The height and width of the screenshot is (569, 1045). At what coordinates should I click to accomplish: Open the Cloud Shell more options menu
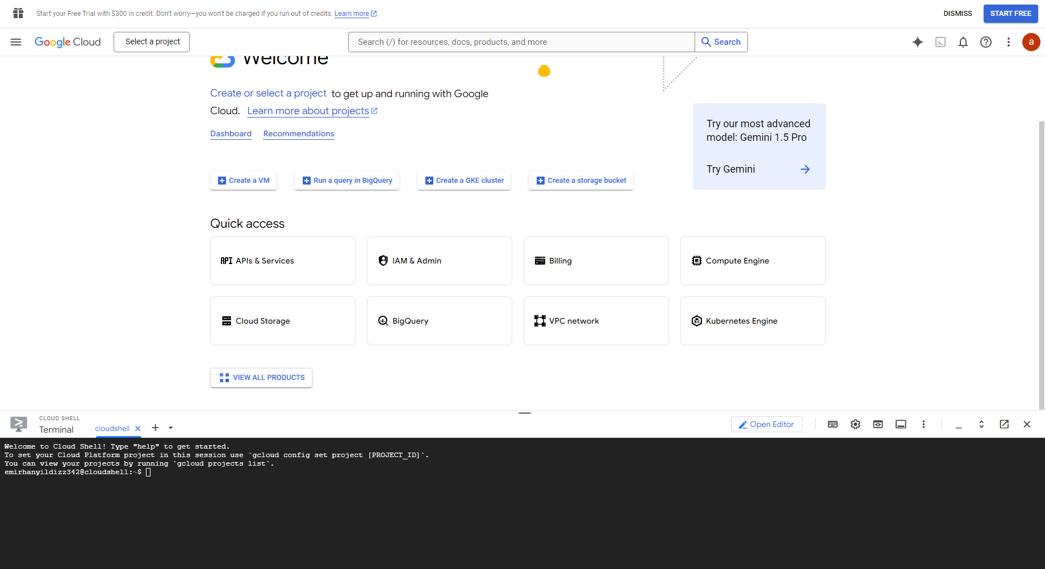tap(923, 424)
